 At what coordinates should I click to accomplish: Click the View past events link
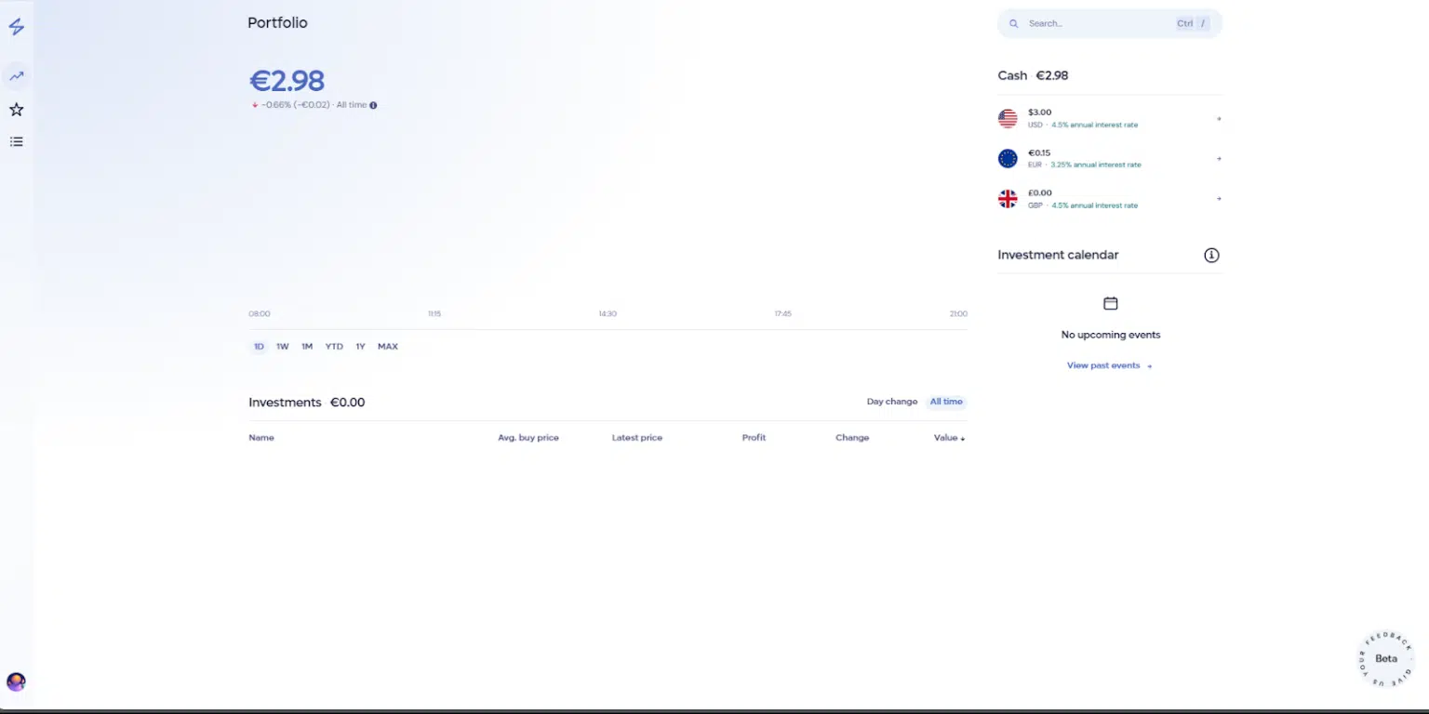1104,364
